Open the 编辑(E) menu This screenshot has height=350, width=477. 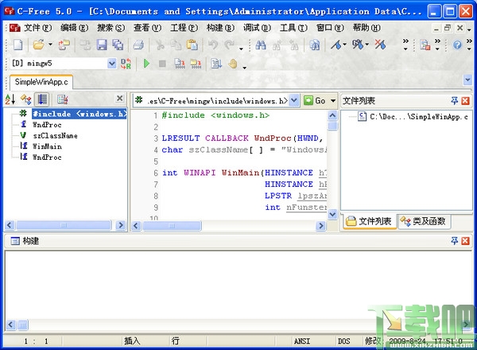click(74, 28)
